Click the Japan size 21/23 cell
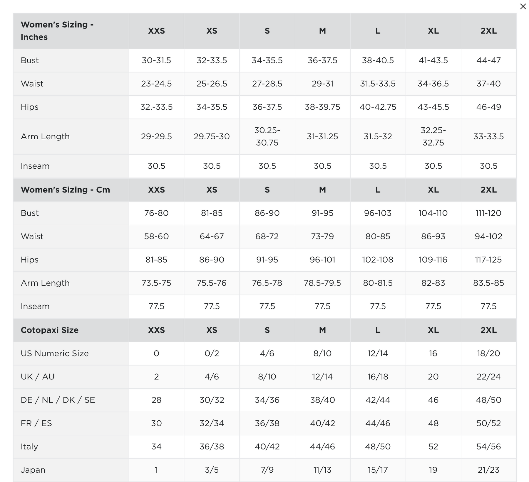The height and width of the screenshot is (482, 529). pos(488,470)
